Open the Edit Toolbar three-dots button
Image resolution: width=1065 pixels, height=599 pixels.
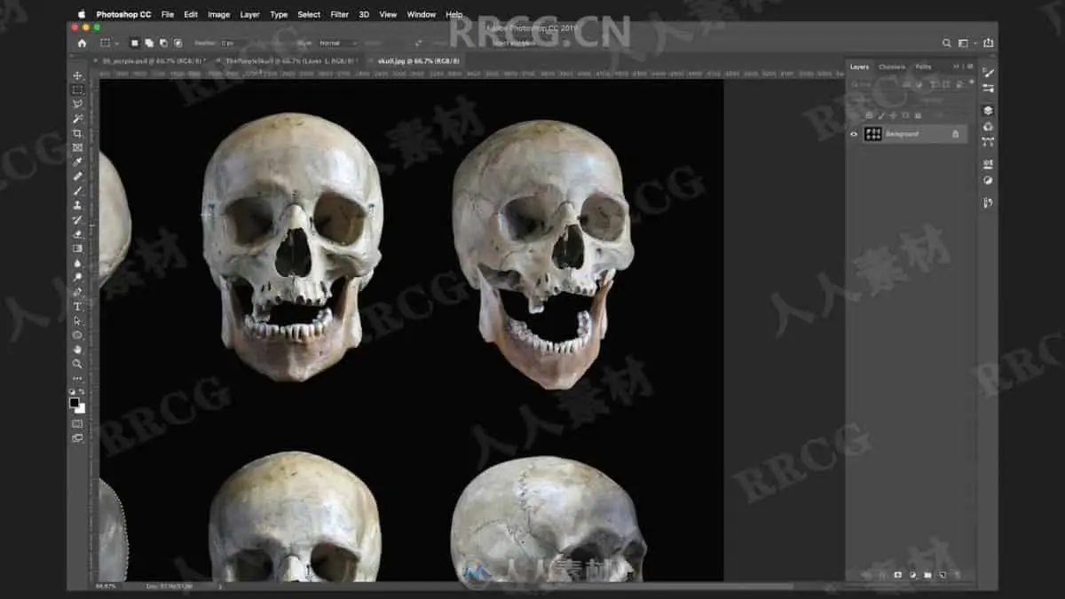78,378
